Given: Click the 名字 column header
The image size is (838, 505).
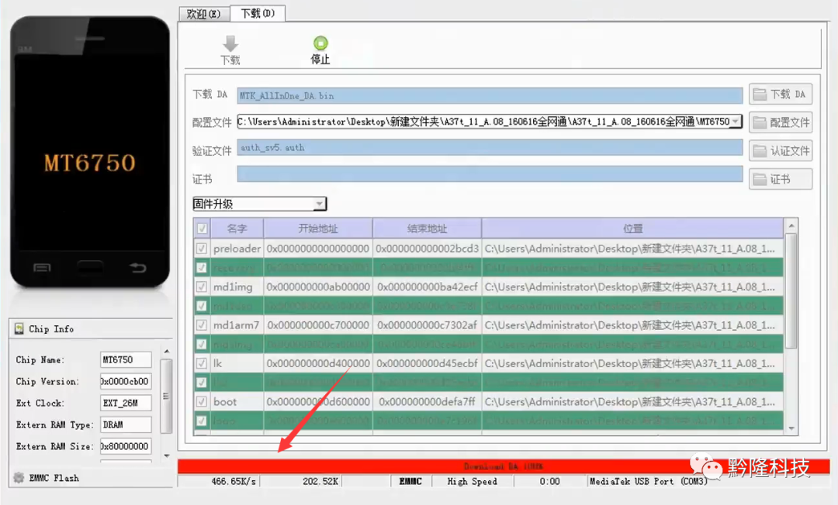Looking at the screenshot, I should coord(237,228).
